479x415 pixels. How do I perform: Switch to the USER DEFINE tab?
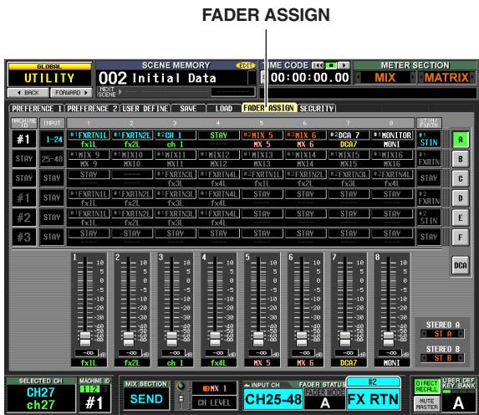(145, 108)
